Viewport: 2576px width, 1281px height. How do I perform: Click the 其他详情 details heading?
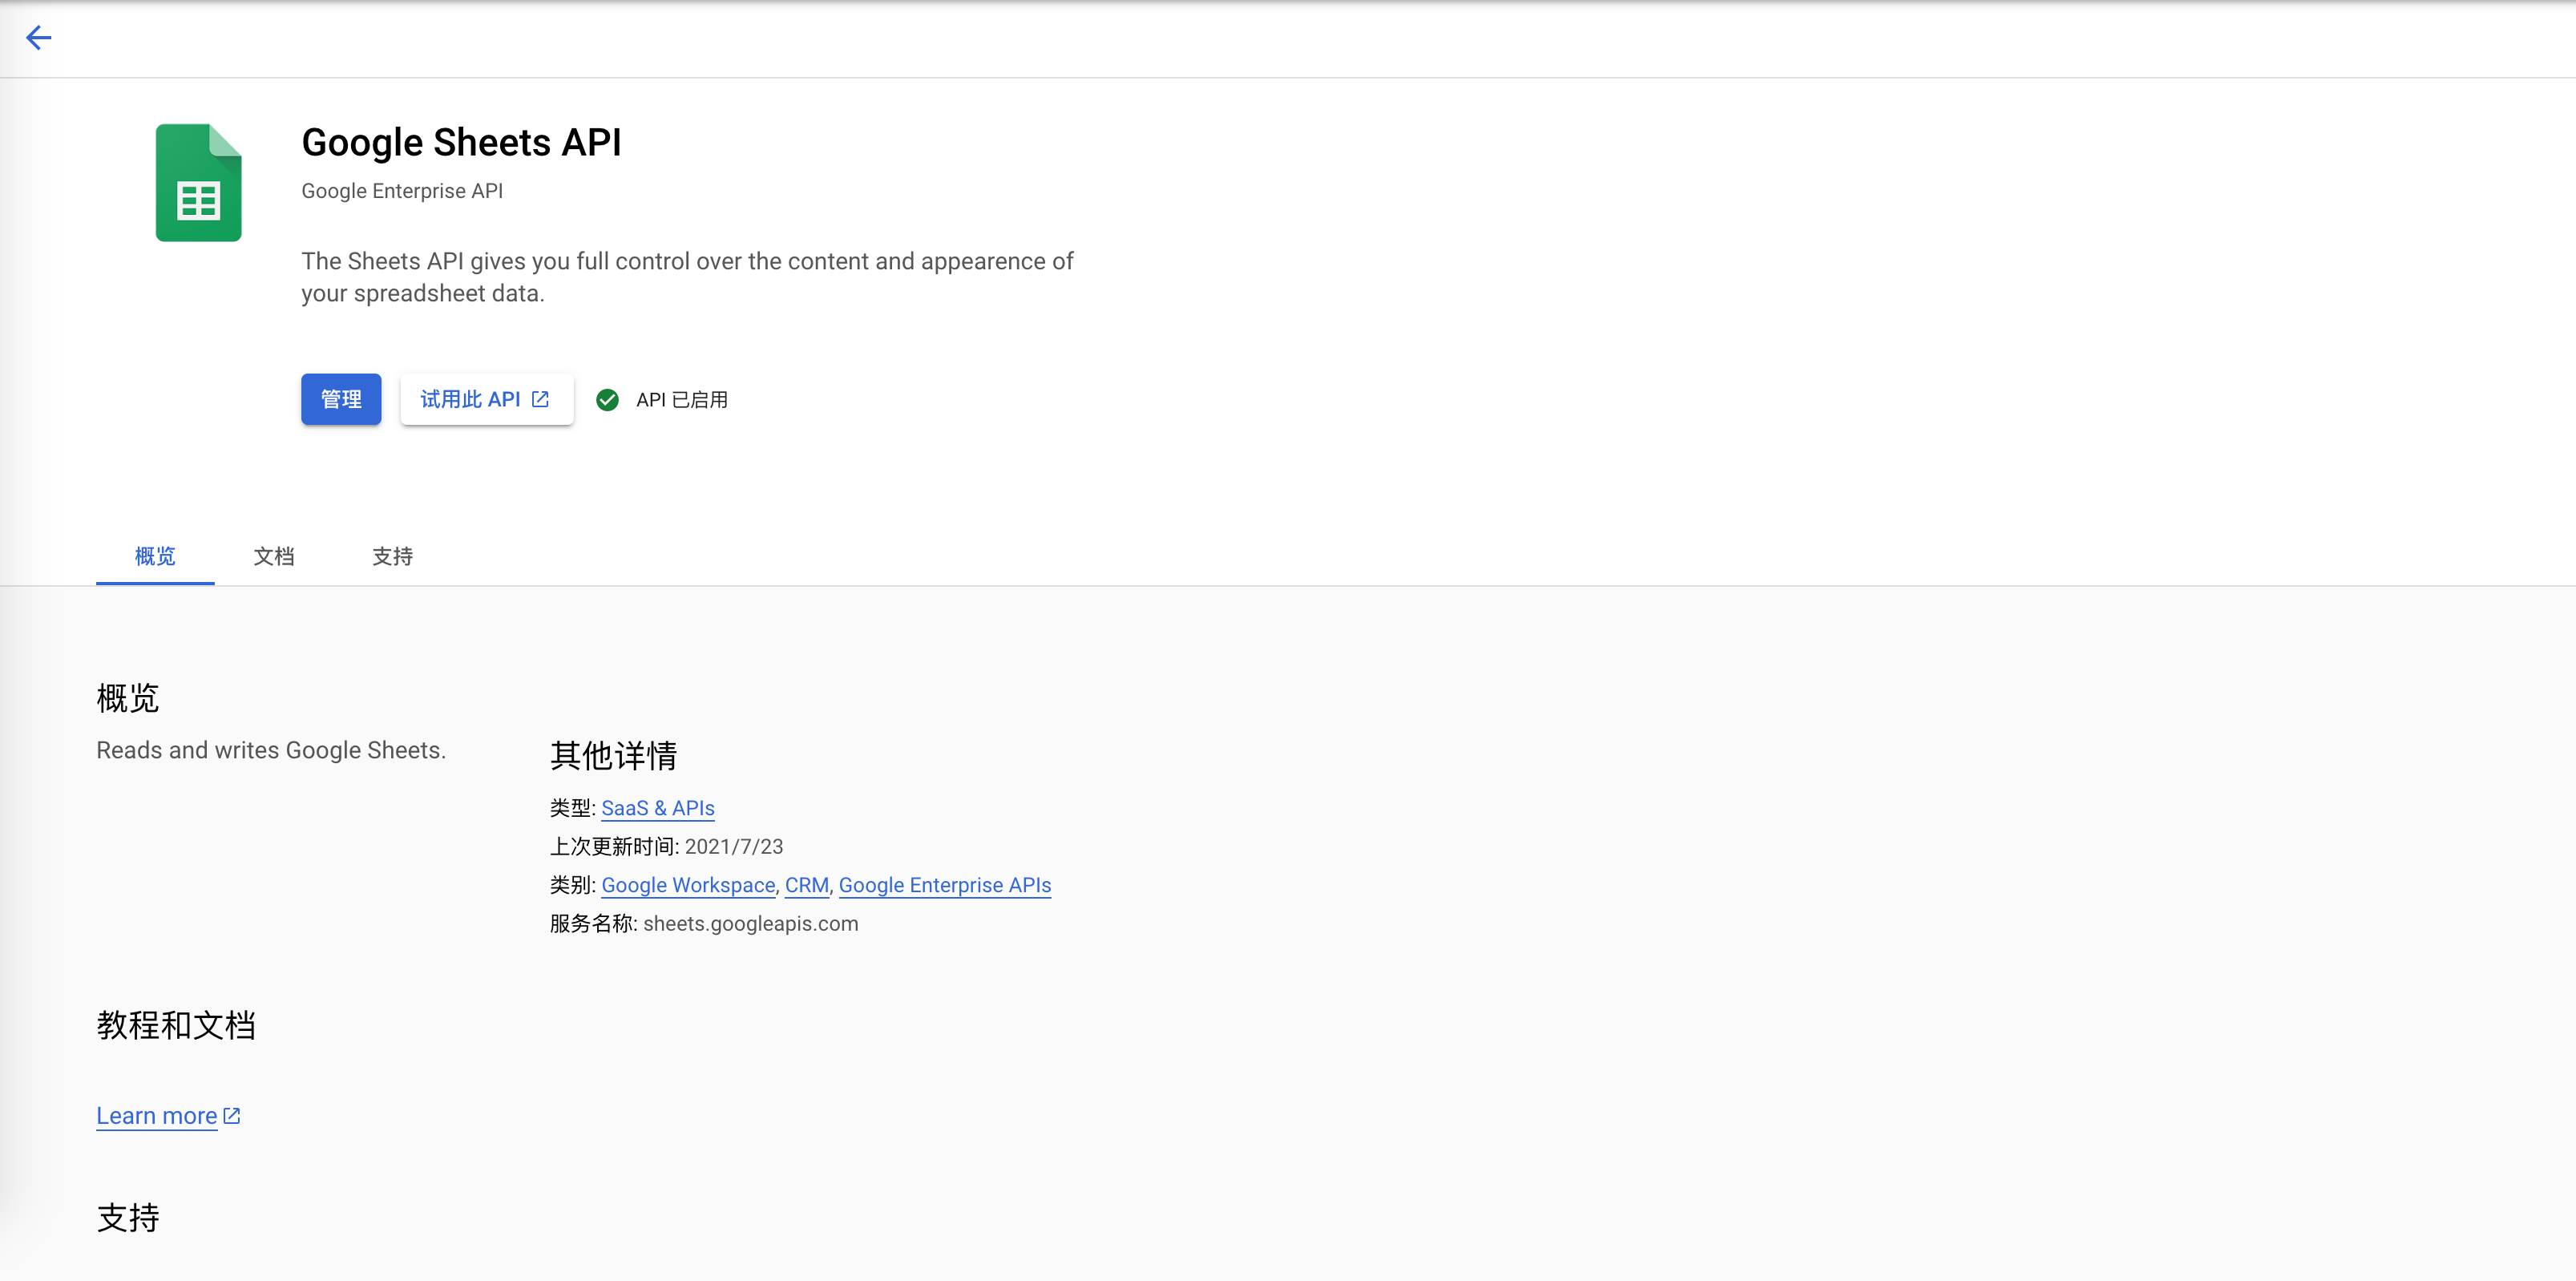(x=613, y=757)
